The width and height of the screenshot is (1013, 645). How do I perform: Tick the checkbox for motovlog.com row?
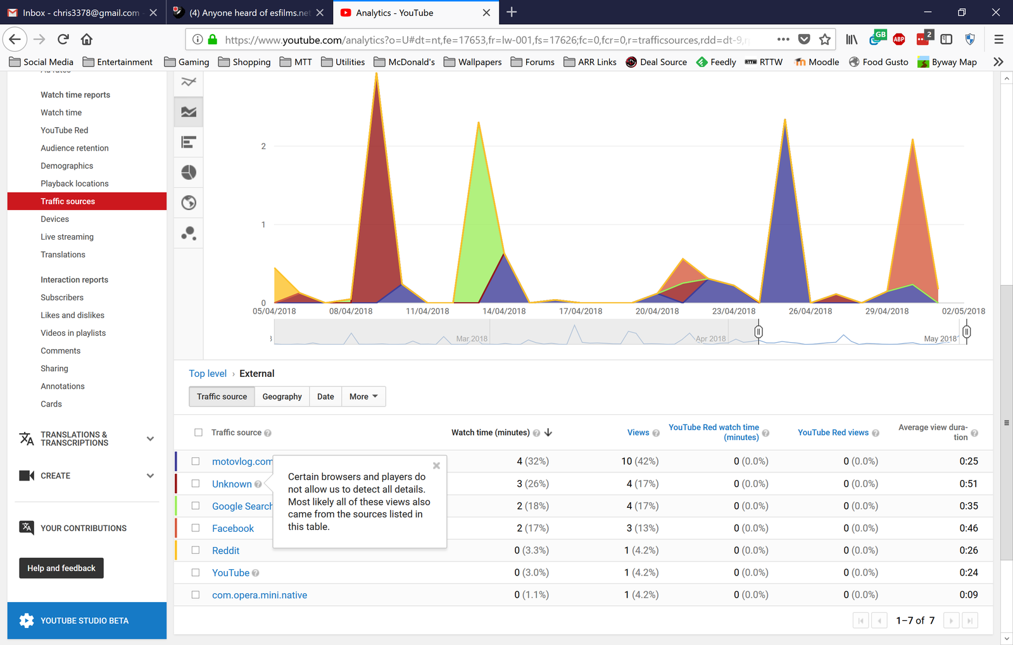coord(196,462)
